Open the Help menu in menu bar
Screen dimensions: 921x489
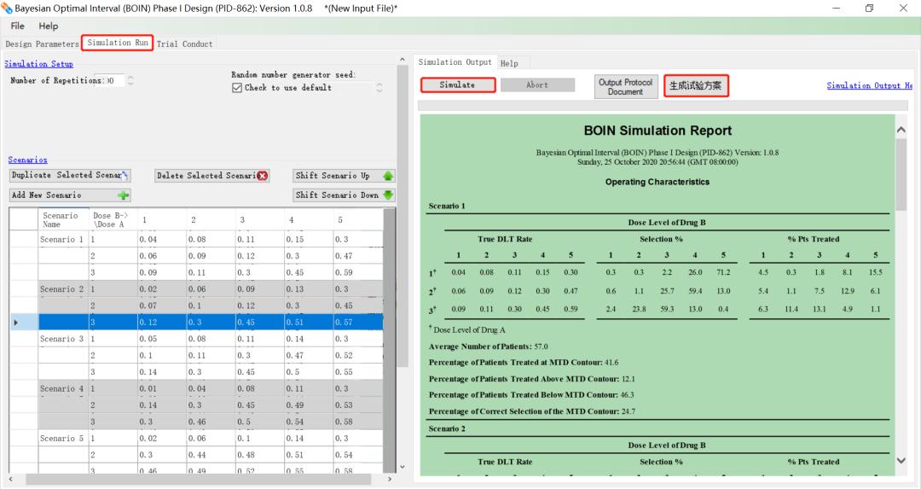pos(48,26)
